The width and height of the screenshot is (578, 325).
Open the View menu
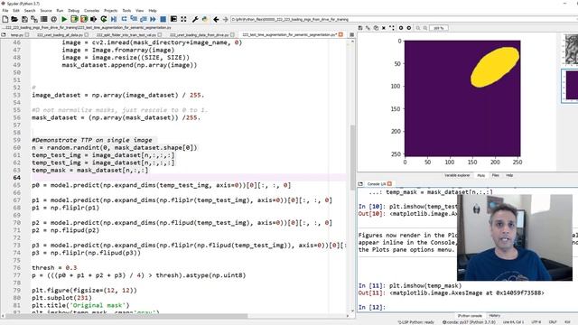140,11
